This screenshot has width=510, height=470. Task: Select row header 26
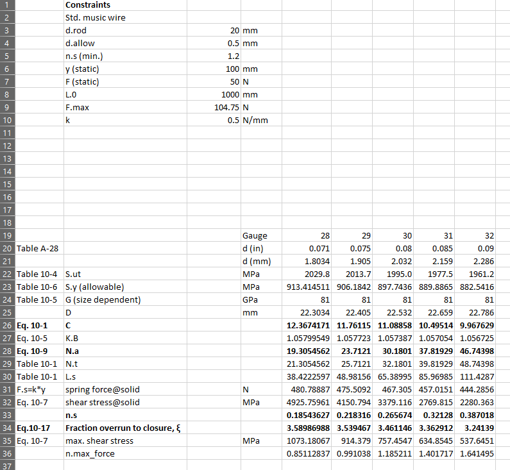(7, 325)
